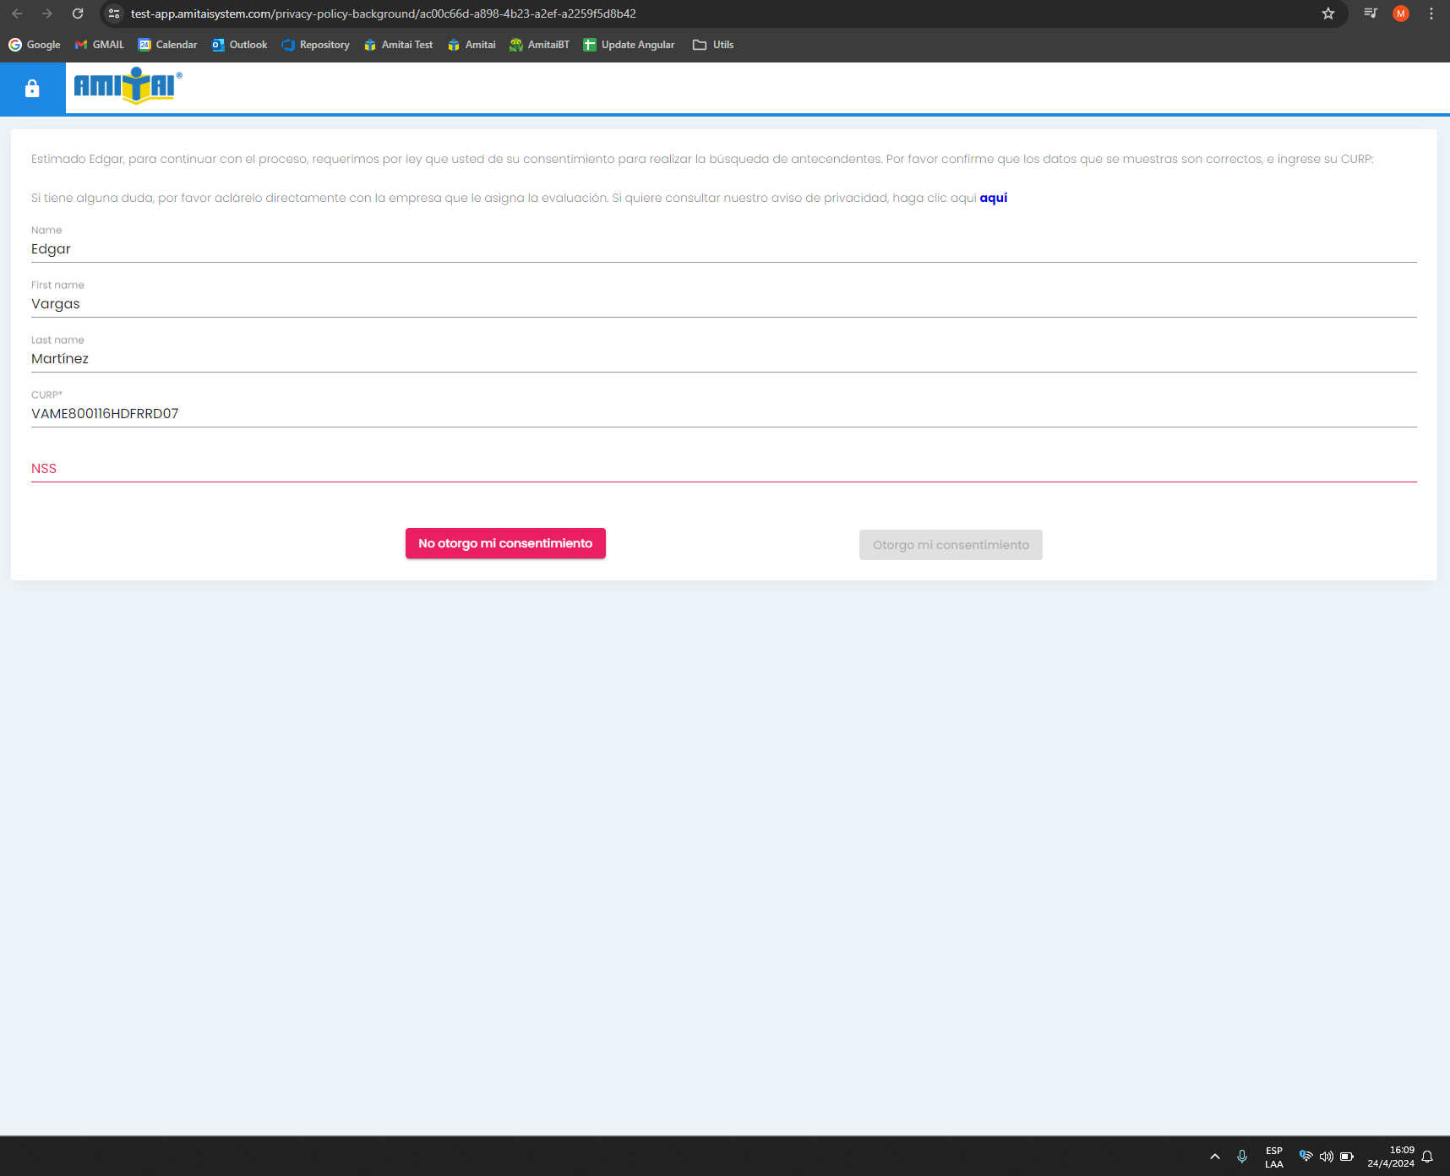Image resolution: width=1450 pixels, height=1176 pixels.
Task: Show hidden system tray icons
Action: click(x=1215, y=1157)
